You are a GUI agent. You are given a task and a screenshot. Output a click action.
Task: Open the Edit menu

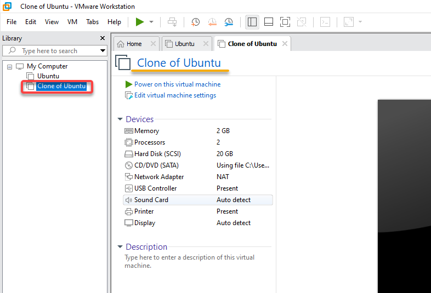[31, 22]
